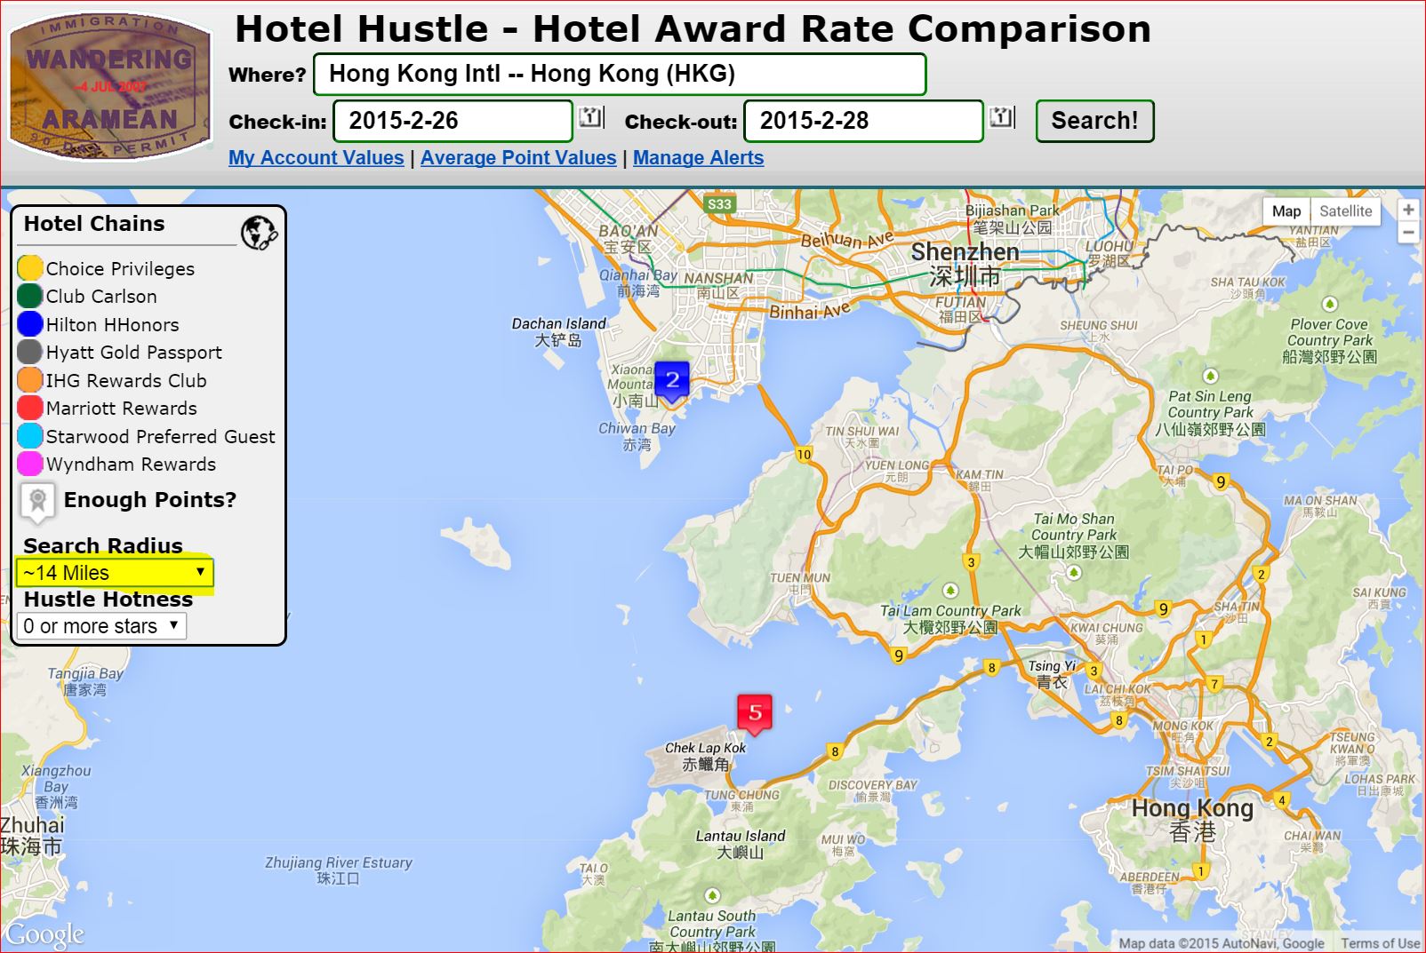Click the blue Hilton map marker numbered 2
The height and width of the screenshot is (953, 1426).
(x=672, y=381)
